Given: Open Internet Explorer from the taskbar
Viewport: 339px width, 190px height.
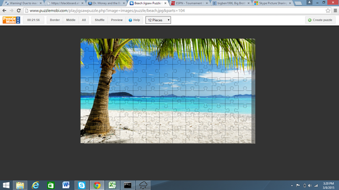Looking at the screenshot, I should tap(35, 185).
